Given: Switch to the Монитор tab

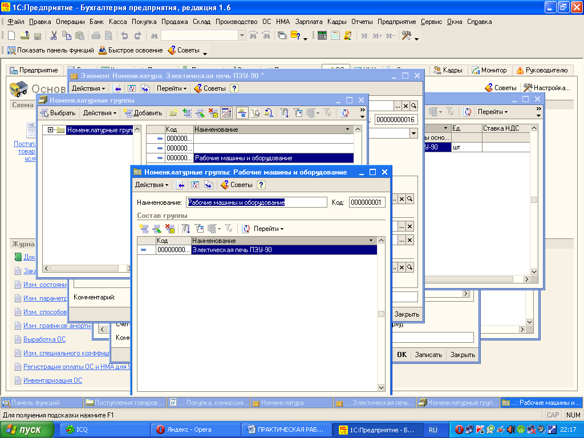Looking at the screenshot, I should tap(489, 70).
